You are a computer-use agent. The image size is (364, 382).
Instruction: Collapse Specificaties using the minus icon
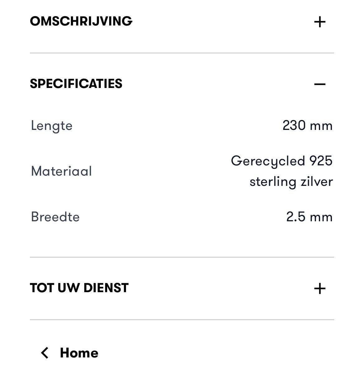(320, 84)
